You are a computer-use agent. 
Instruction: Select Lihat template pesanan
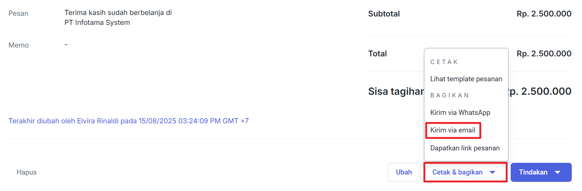(x=466, y=79)
